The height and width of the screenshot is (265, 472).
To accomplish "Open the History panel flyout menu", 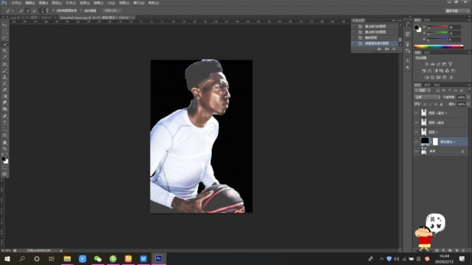I will (400, 20).
